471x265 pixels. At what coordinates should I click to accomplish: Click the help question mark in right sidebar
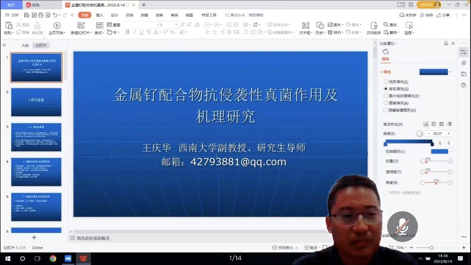point(463,85)
